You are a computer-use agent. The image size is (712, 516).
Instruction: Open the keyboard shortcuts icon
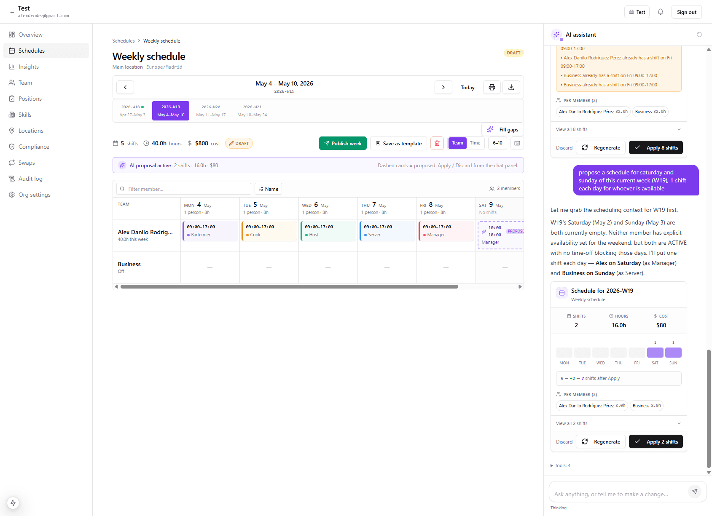[517, 143]
